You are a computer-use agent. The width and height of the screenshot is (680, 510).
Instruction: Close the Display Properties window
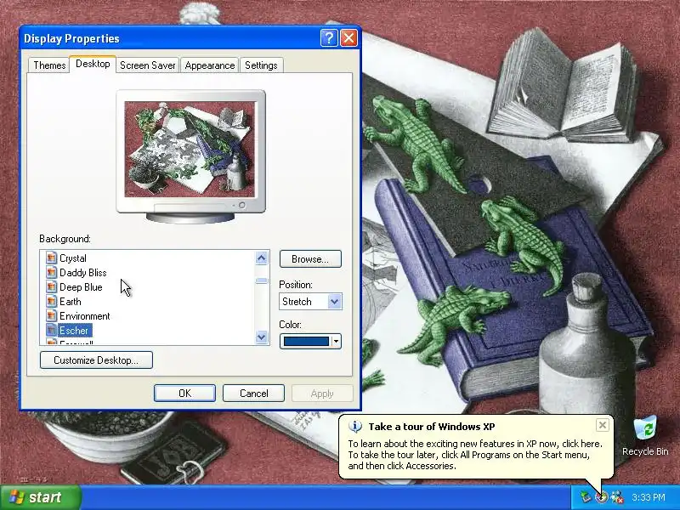(x=349, y=38)
